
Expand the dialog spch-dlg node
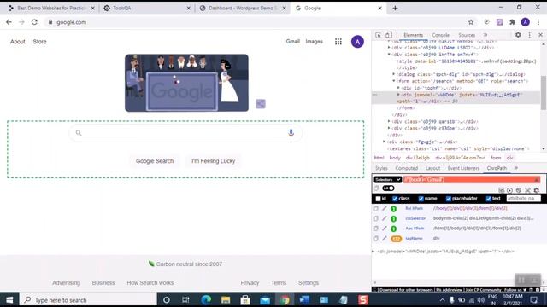(394, 74)
